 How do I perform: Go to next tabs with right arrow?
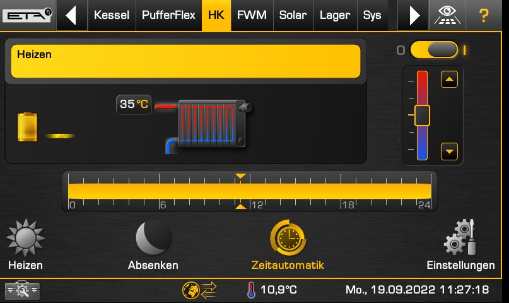[413, 15]
